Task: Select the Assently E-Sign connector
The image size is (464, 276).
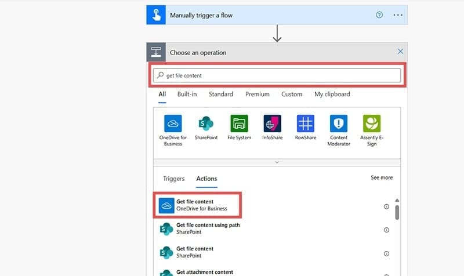Action: pos(372,130)
